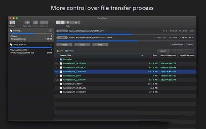The height and width of the screenshot is (129, 206).
Task: Click file icon of Australia/MVI_1692.MOV
Action: 61,67
